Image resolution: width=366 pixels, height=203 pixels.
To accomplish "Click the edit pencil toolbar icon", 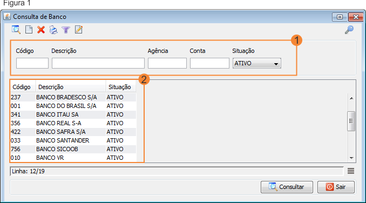I will click(x=79, y=30).
